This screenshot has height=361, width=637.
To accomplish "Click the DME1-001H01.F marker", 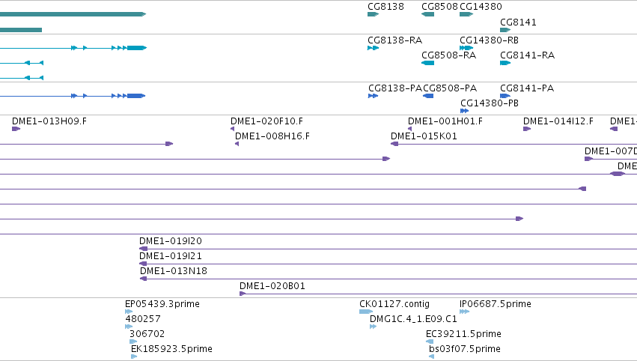I will 409,129.
